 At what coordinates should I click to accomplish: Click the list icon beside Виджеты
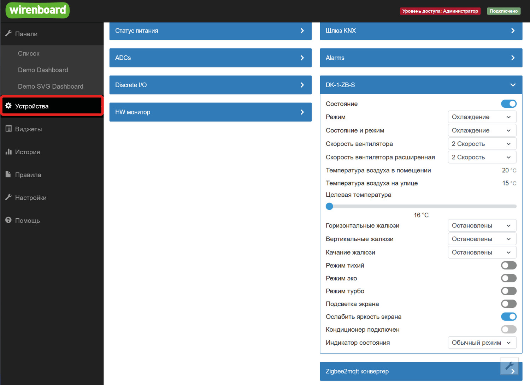tap(8, 129)
